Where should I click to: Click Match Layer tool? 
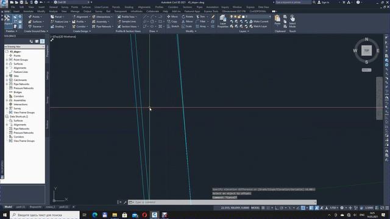pos(258,26)
